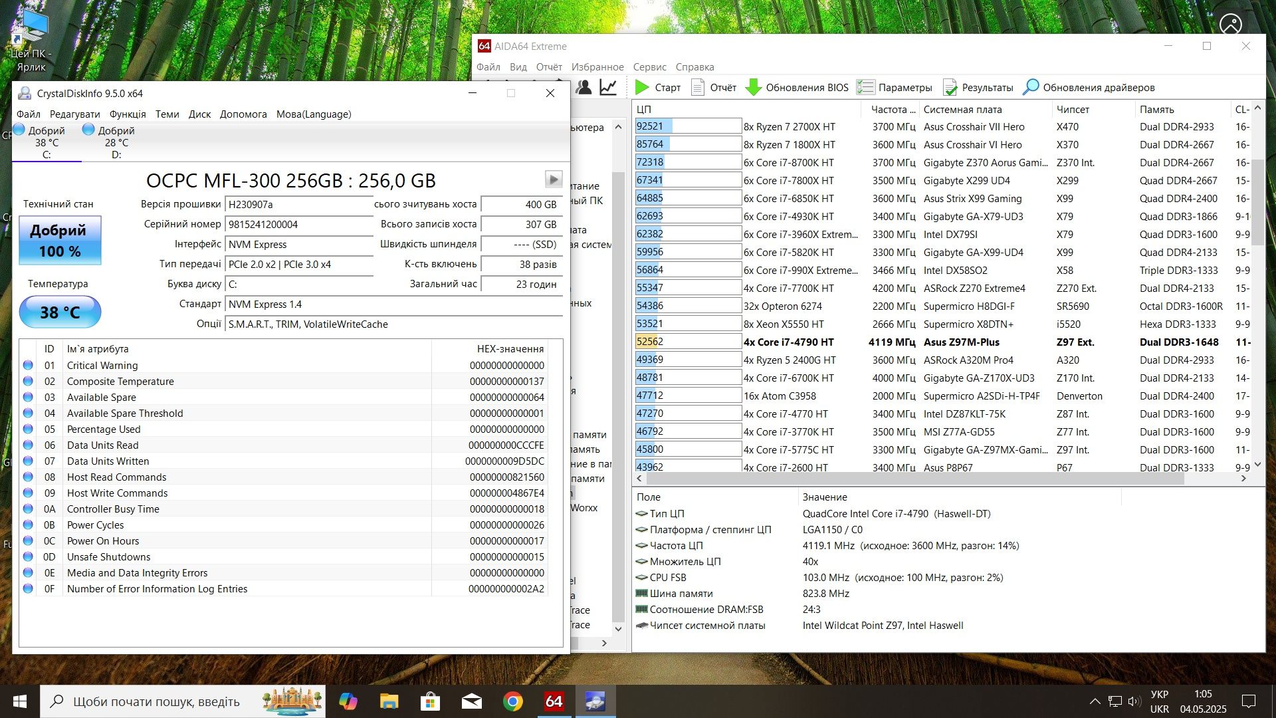This screenshot has width=1276, height=718.
Task: Open Теми menu in CrystalDiskInfo
Action: pos(167,114)
